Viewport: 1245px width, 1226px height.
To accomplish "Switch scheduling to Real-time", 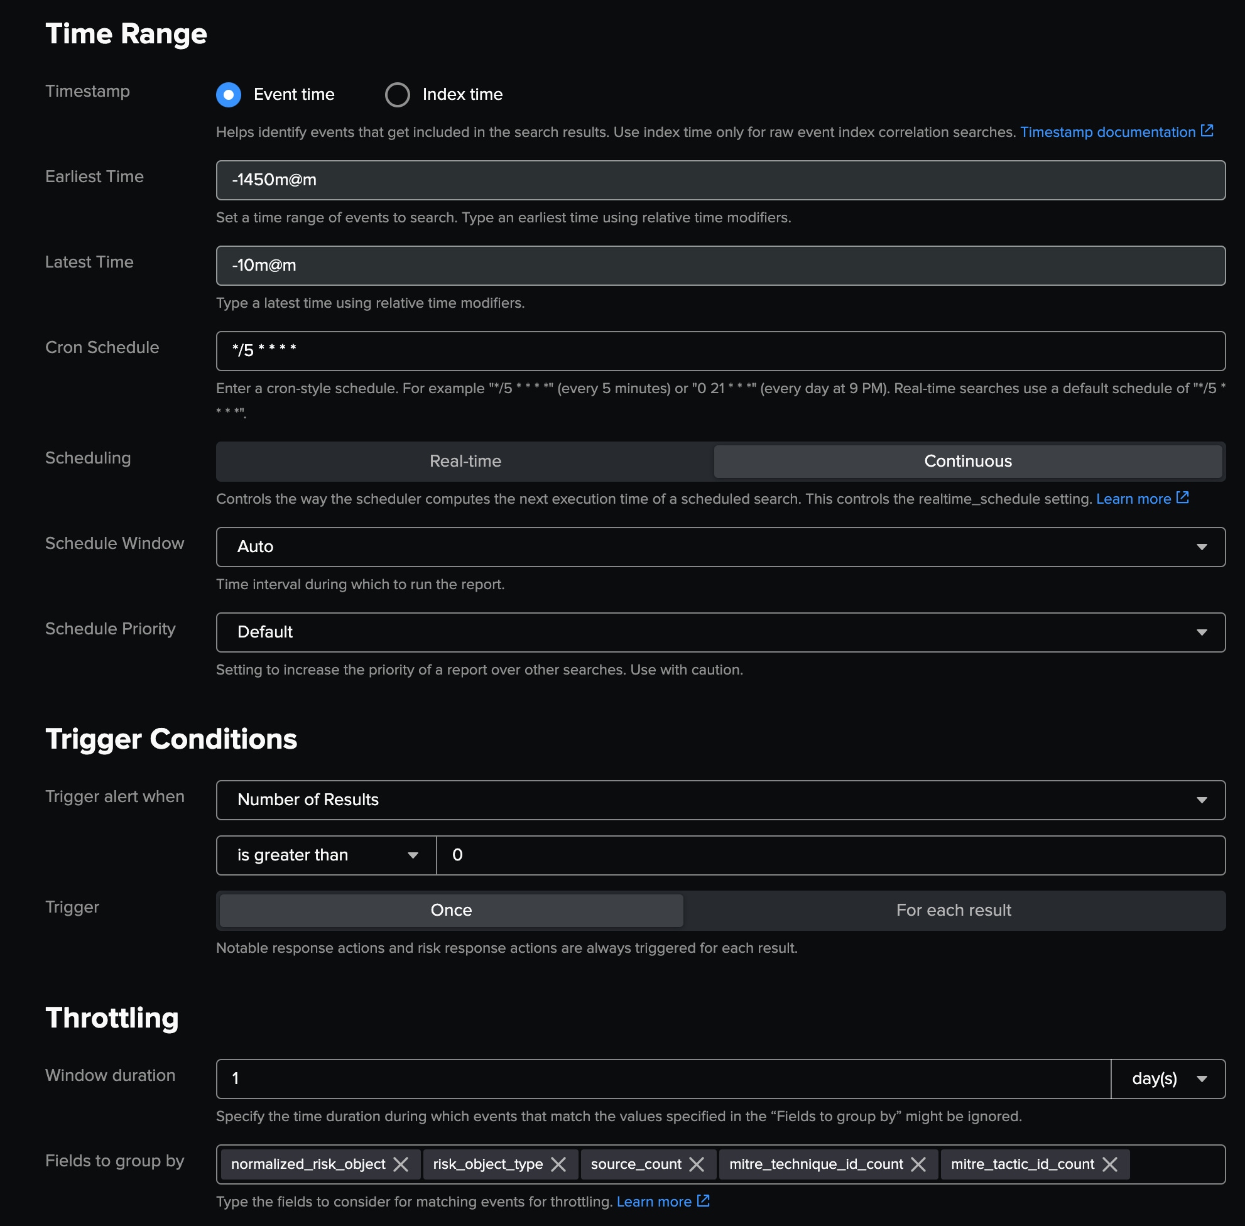I will pos(465,461).
